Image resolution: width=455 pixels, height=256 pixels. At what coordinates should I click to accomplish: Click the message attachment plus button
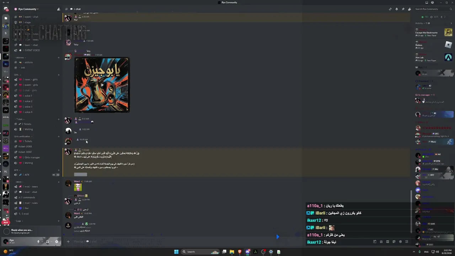pos(68,241)
